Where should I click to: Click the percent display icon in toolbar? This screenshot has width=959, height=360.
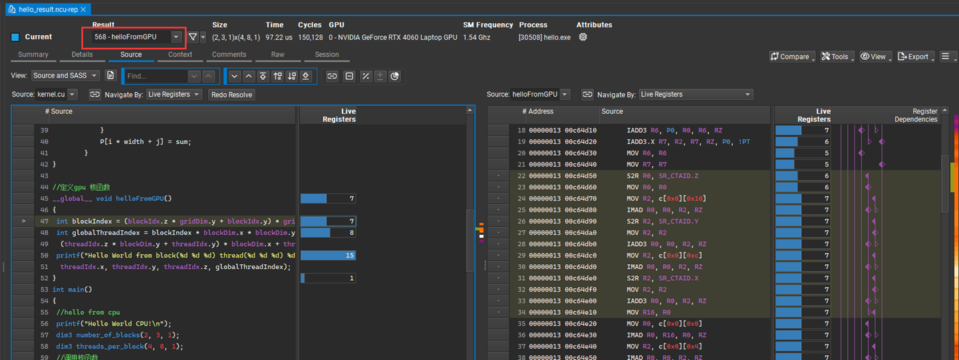365,76
